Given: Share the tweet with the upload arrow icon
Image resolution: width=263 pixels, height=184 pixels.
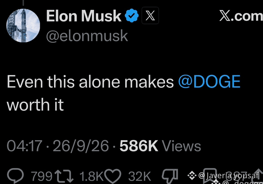Looking at the screenshot, I should 258,176.
